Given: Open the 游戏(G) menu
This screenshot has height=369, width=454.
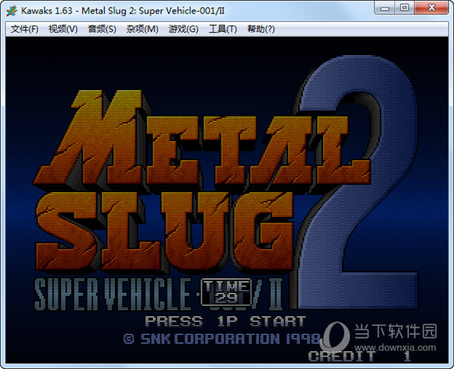Looking at the screenshot, I should click(x=184, y=29).
